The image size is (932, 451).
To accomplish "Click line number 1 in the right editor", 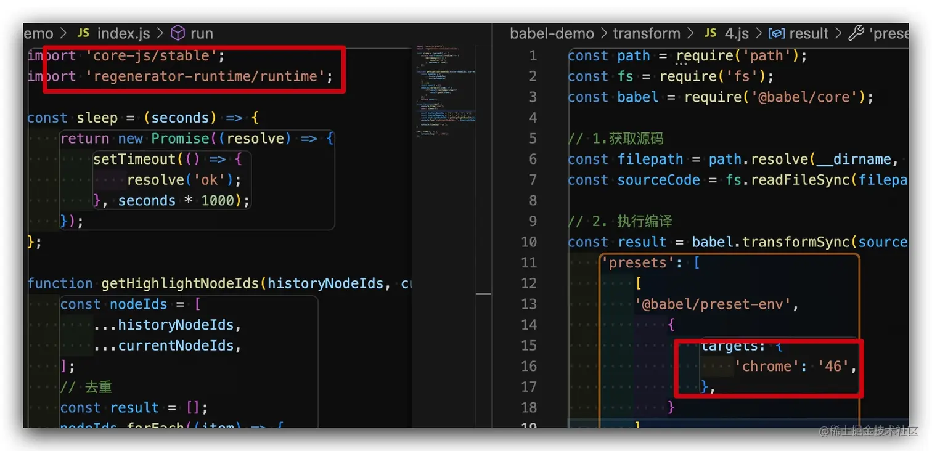I will pyautogui.click(x=533, y=55).
